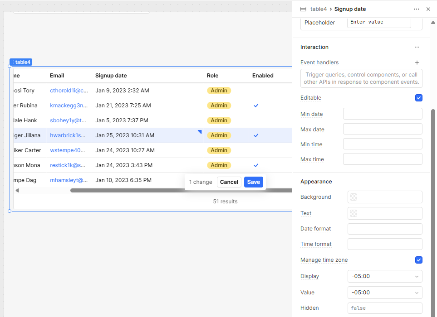Toggle Enabled check for Rubina row
This screenshot has height=317, width=437.
(256, 106)
